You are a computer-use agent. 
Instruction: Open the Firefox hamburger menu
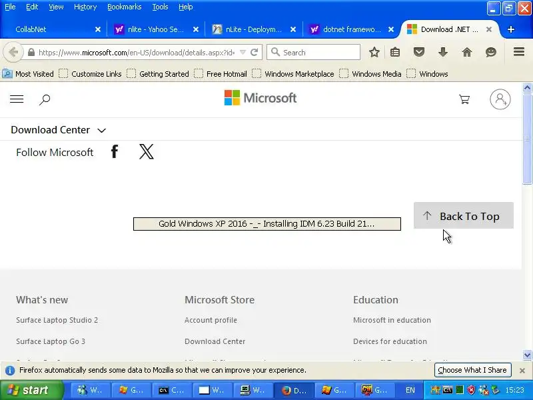[x=519, y=52]
